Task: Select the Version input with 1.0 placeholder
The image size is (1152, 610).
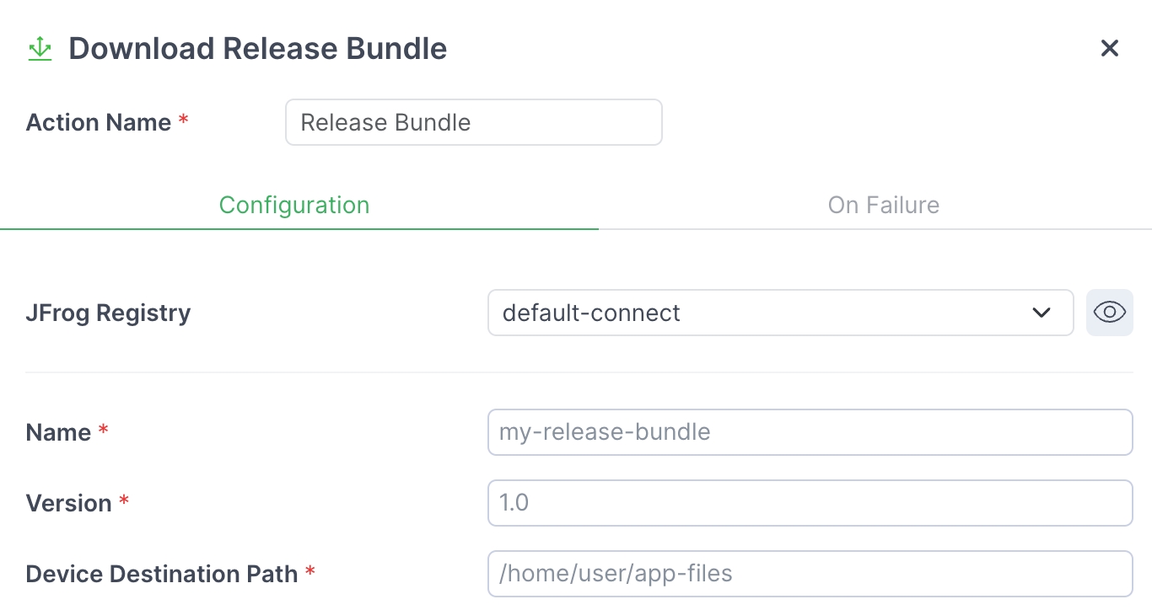Action: pos(810,503)
